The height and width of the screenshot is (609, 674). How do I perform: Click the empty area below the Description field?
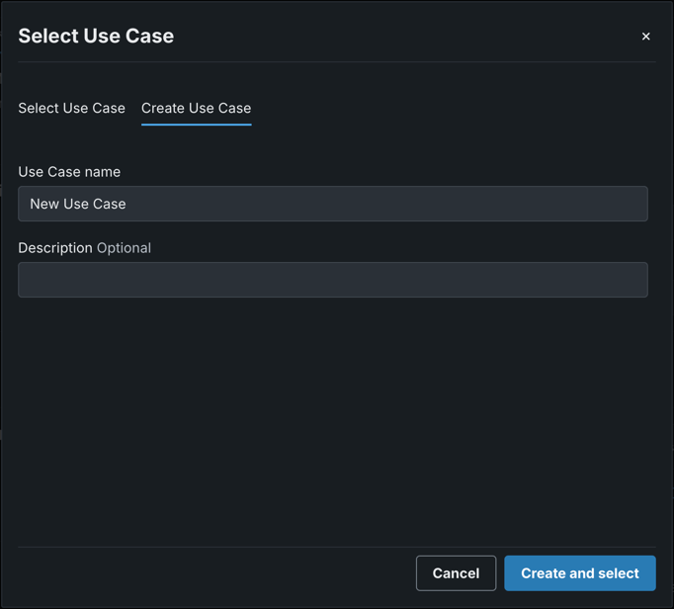click(x=332, y=415)
